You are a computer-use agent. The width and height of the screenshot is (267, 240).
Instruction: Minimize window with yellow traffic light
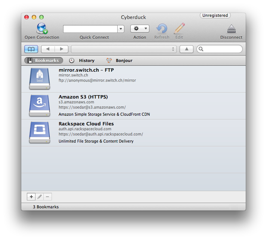[x=34, y=17]
